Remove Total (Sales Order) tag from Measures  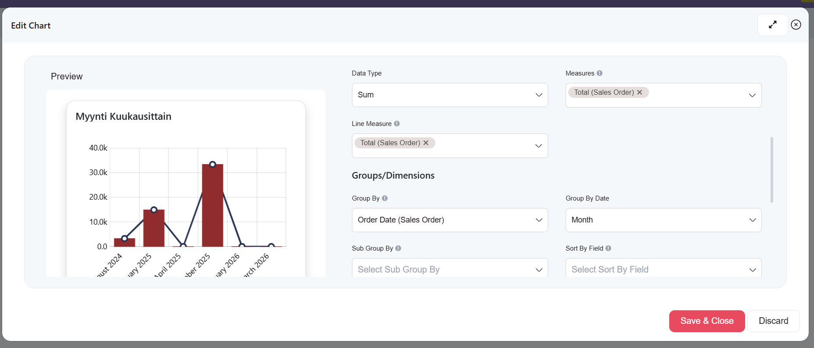[x=639, y=92]
